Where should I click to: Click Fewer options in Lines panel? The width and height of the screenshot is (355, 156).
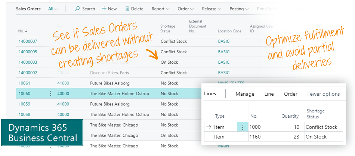point(324,94)
